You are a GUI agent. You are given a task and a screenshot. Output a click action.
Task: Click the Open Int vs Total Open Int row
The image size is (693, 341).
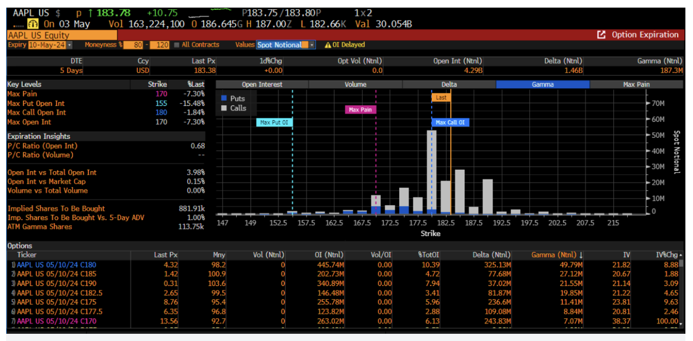click(106, 173)
